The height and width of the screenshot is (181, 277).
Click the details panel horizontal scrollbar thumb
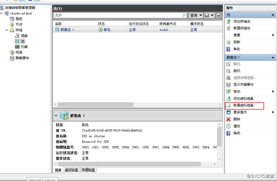[129, 164]
